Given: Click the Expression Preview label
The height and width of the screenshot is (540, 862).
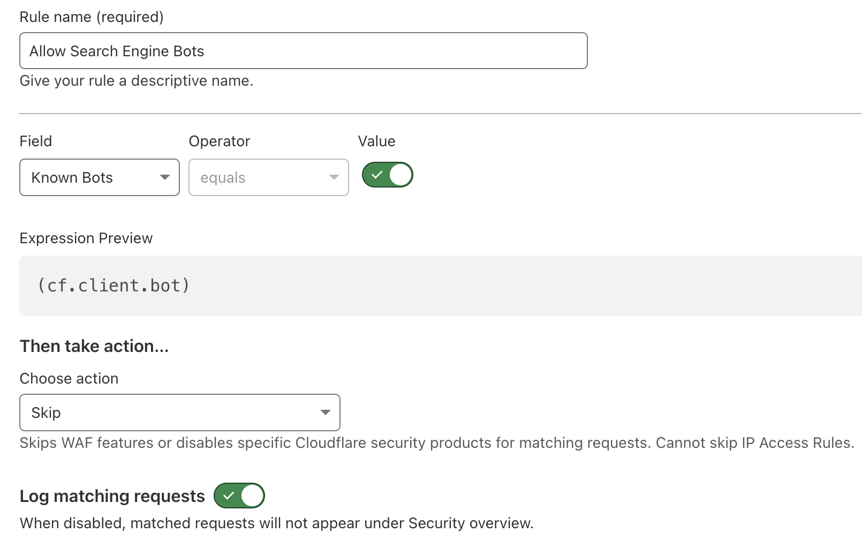Looking at the screenshot, I should click(86, 238).
